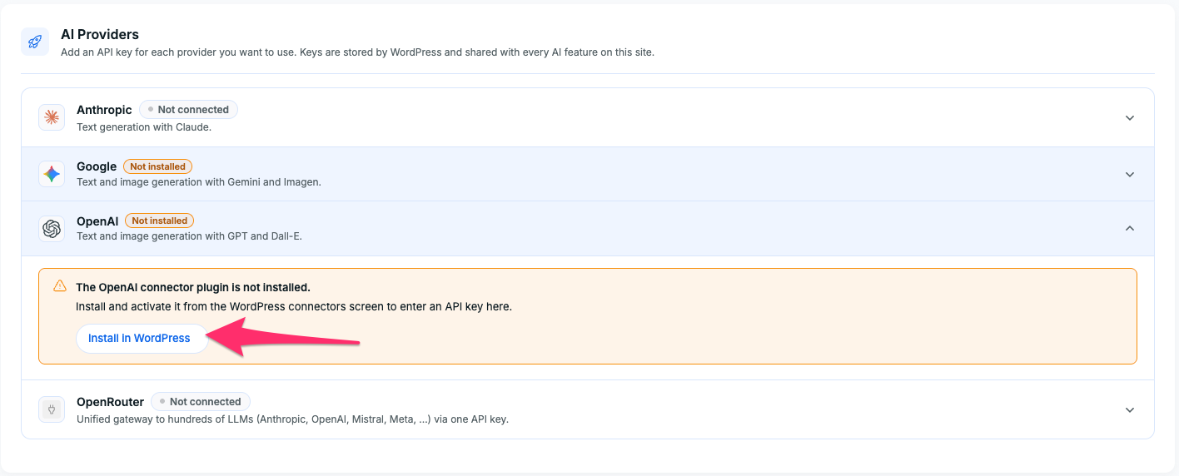Click the Anthropic provider logo
The image size is (1179, 476).
52,117
